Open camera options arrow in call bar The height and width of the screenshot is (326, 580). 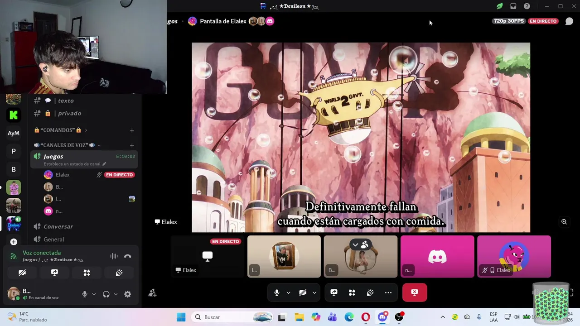point(314,292)
